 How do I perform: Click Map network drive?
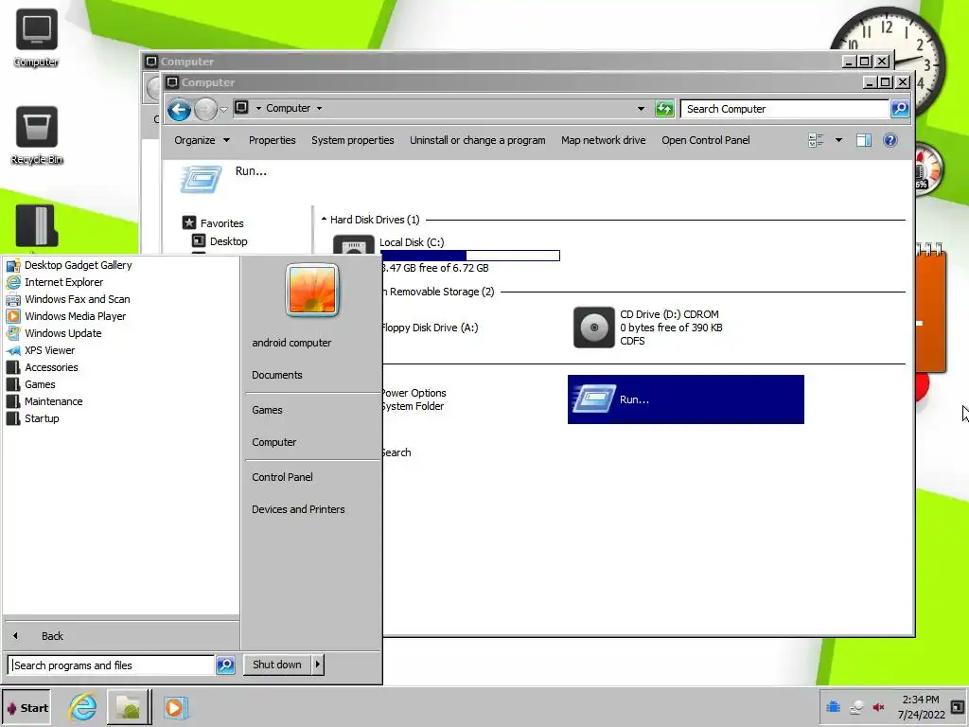(603, 140)
